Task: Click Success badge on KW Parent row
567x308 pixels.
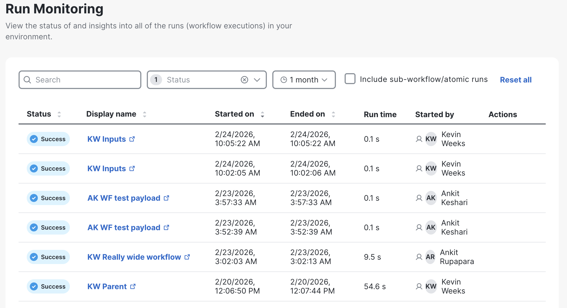Action: tap(48, 286)
